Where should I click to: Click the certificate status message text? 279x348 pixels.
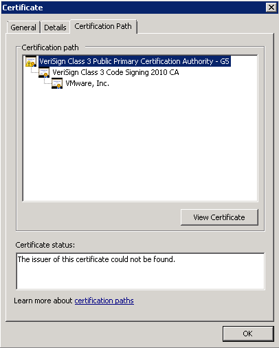click(x=96, y=259)
